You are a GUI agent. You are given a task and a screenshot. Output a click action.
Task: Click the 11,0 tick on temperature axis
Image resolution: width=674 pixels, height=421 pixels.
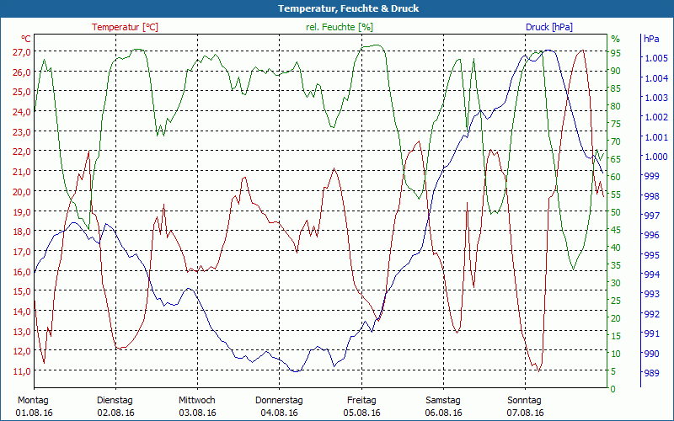22,371
